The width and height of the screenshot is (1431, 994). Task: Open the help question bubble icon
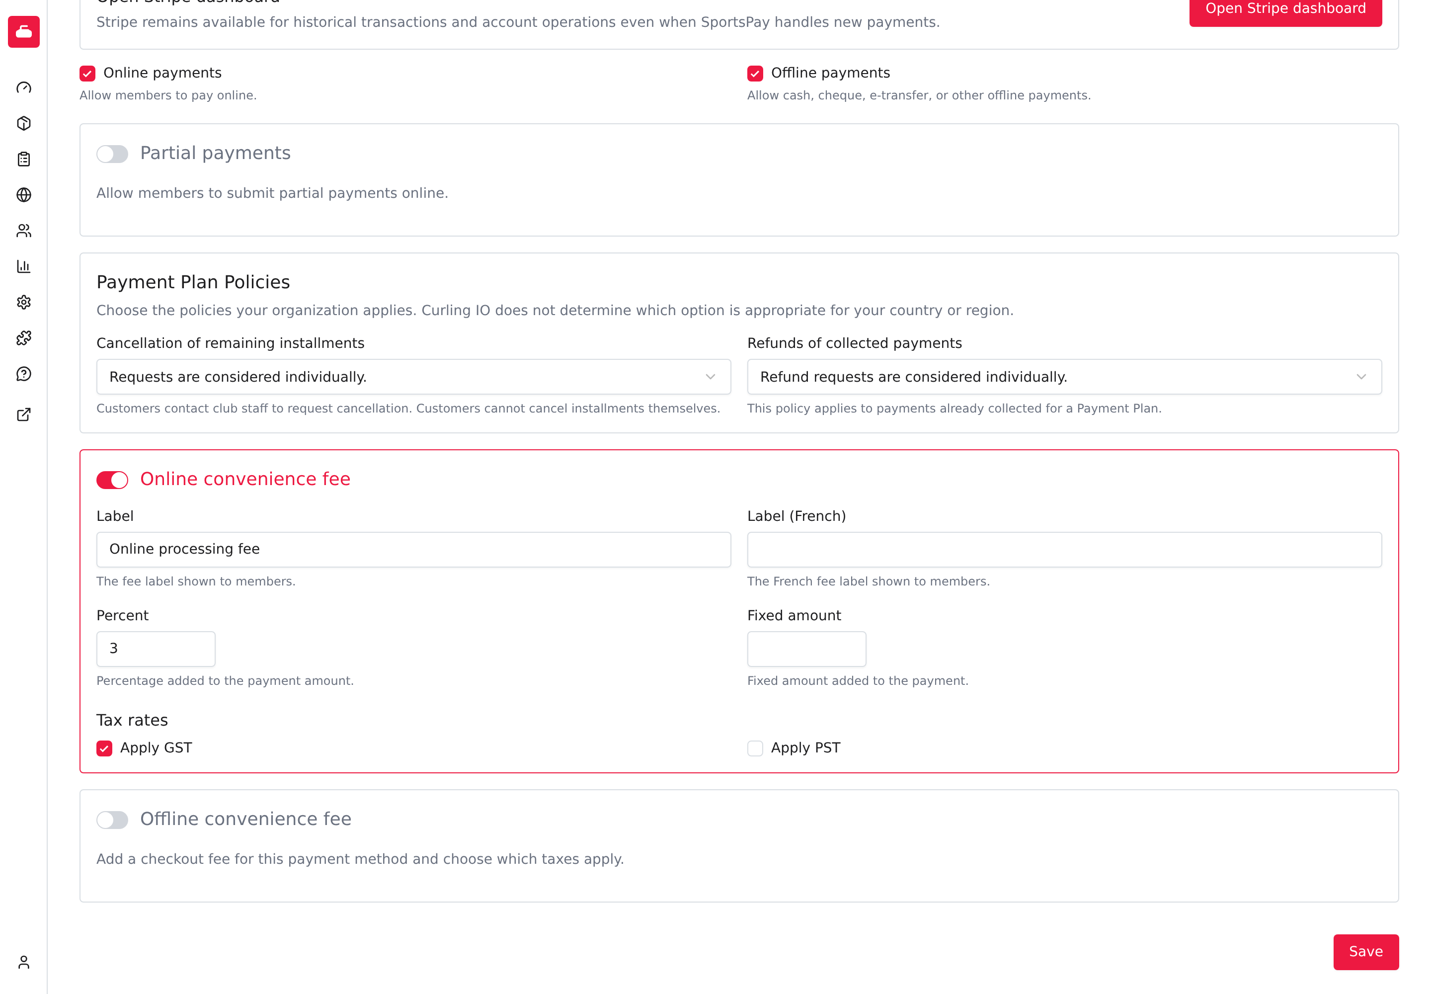[24, 374]
